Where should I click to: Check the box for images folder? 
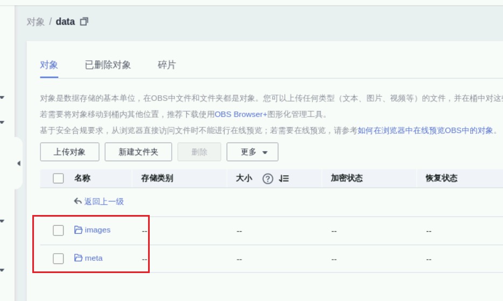pyautogui.click(x=58, y=231)
